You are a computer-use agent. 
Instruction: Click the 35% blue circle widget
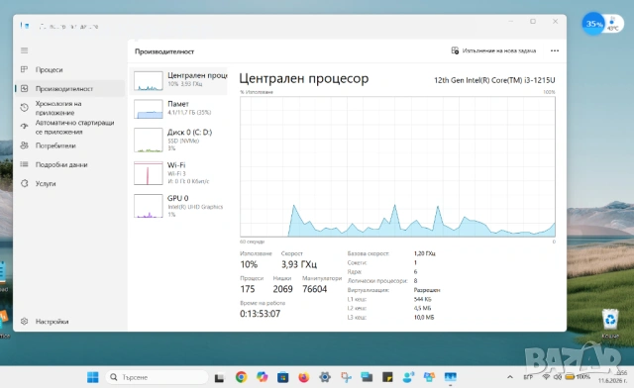(x=593, y=24)
